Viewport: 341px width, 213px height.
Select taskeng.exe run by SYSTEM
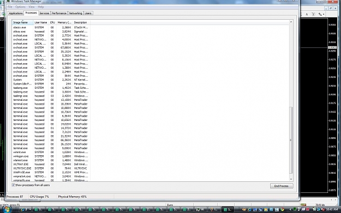(51, 88)
